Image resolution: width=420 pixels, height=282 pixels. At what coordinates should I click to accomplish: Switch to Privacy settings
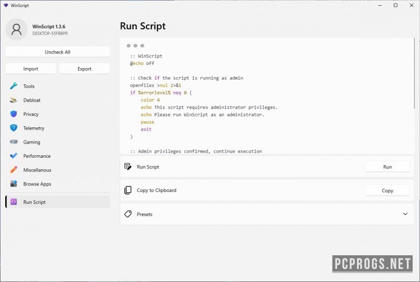tap(58, 114)
